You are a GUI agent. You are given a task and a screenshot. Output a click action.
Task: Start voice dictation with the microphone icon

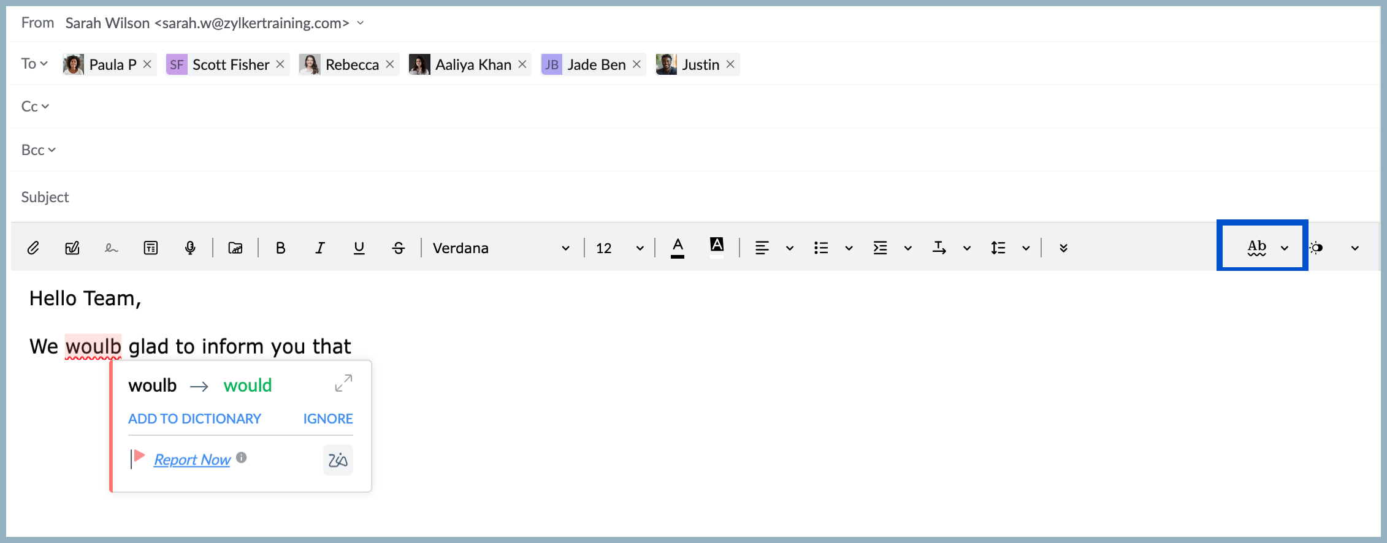pyautogui.click(x=190, y=248)
